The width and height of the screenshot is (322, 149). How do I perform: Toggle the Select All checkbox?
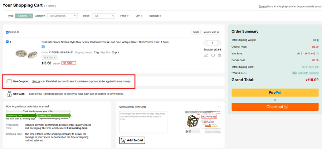[x=8, y=32]
